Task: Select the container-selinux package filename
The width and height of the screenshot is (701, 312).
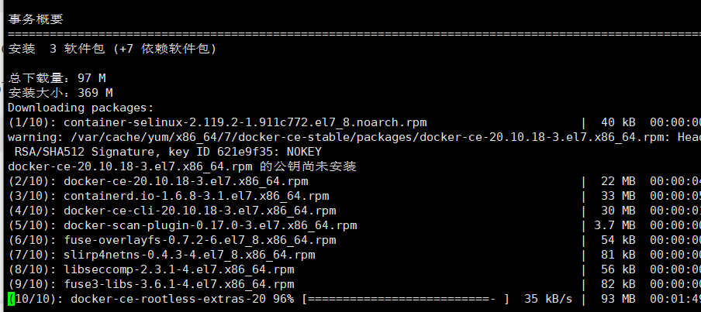Action: (x=245, y=122)
